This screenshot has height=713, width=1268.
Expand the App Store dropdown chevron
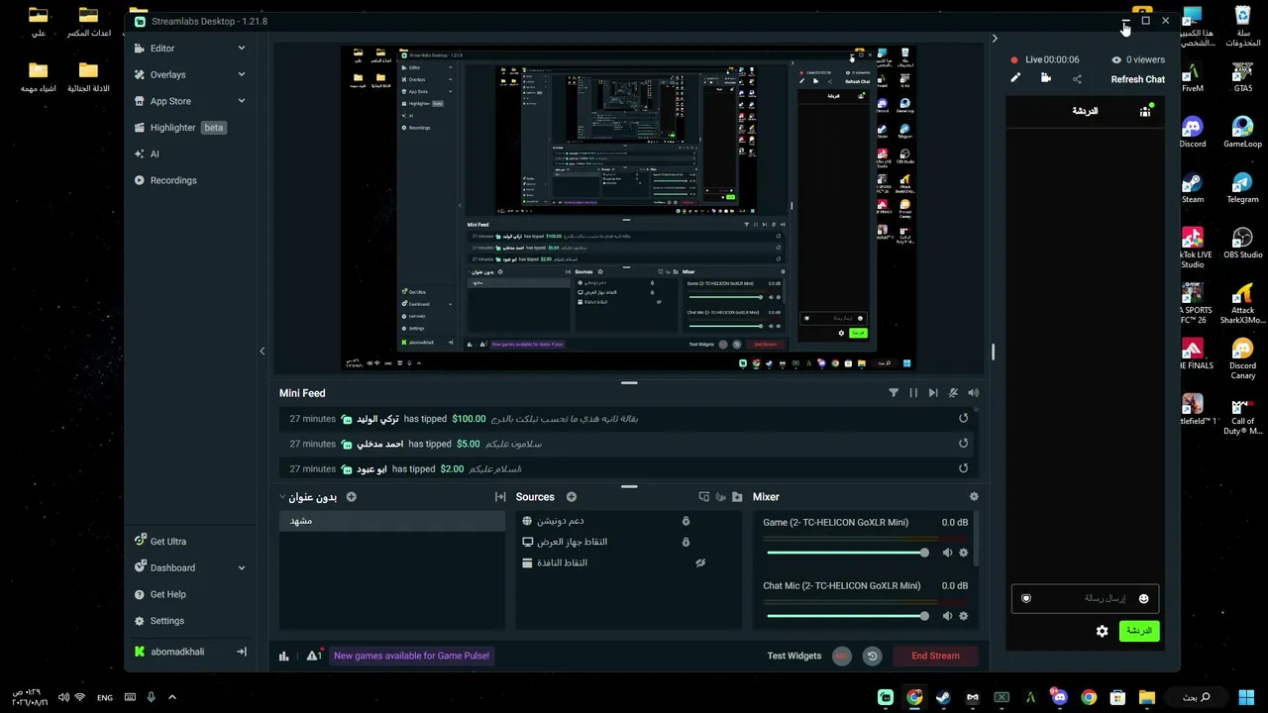click(241, 101)
